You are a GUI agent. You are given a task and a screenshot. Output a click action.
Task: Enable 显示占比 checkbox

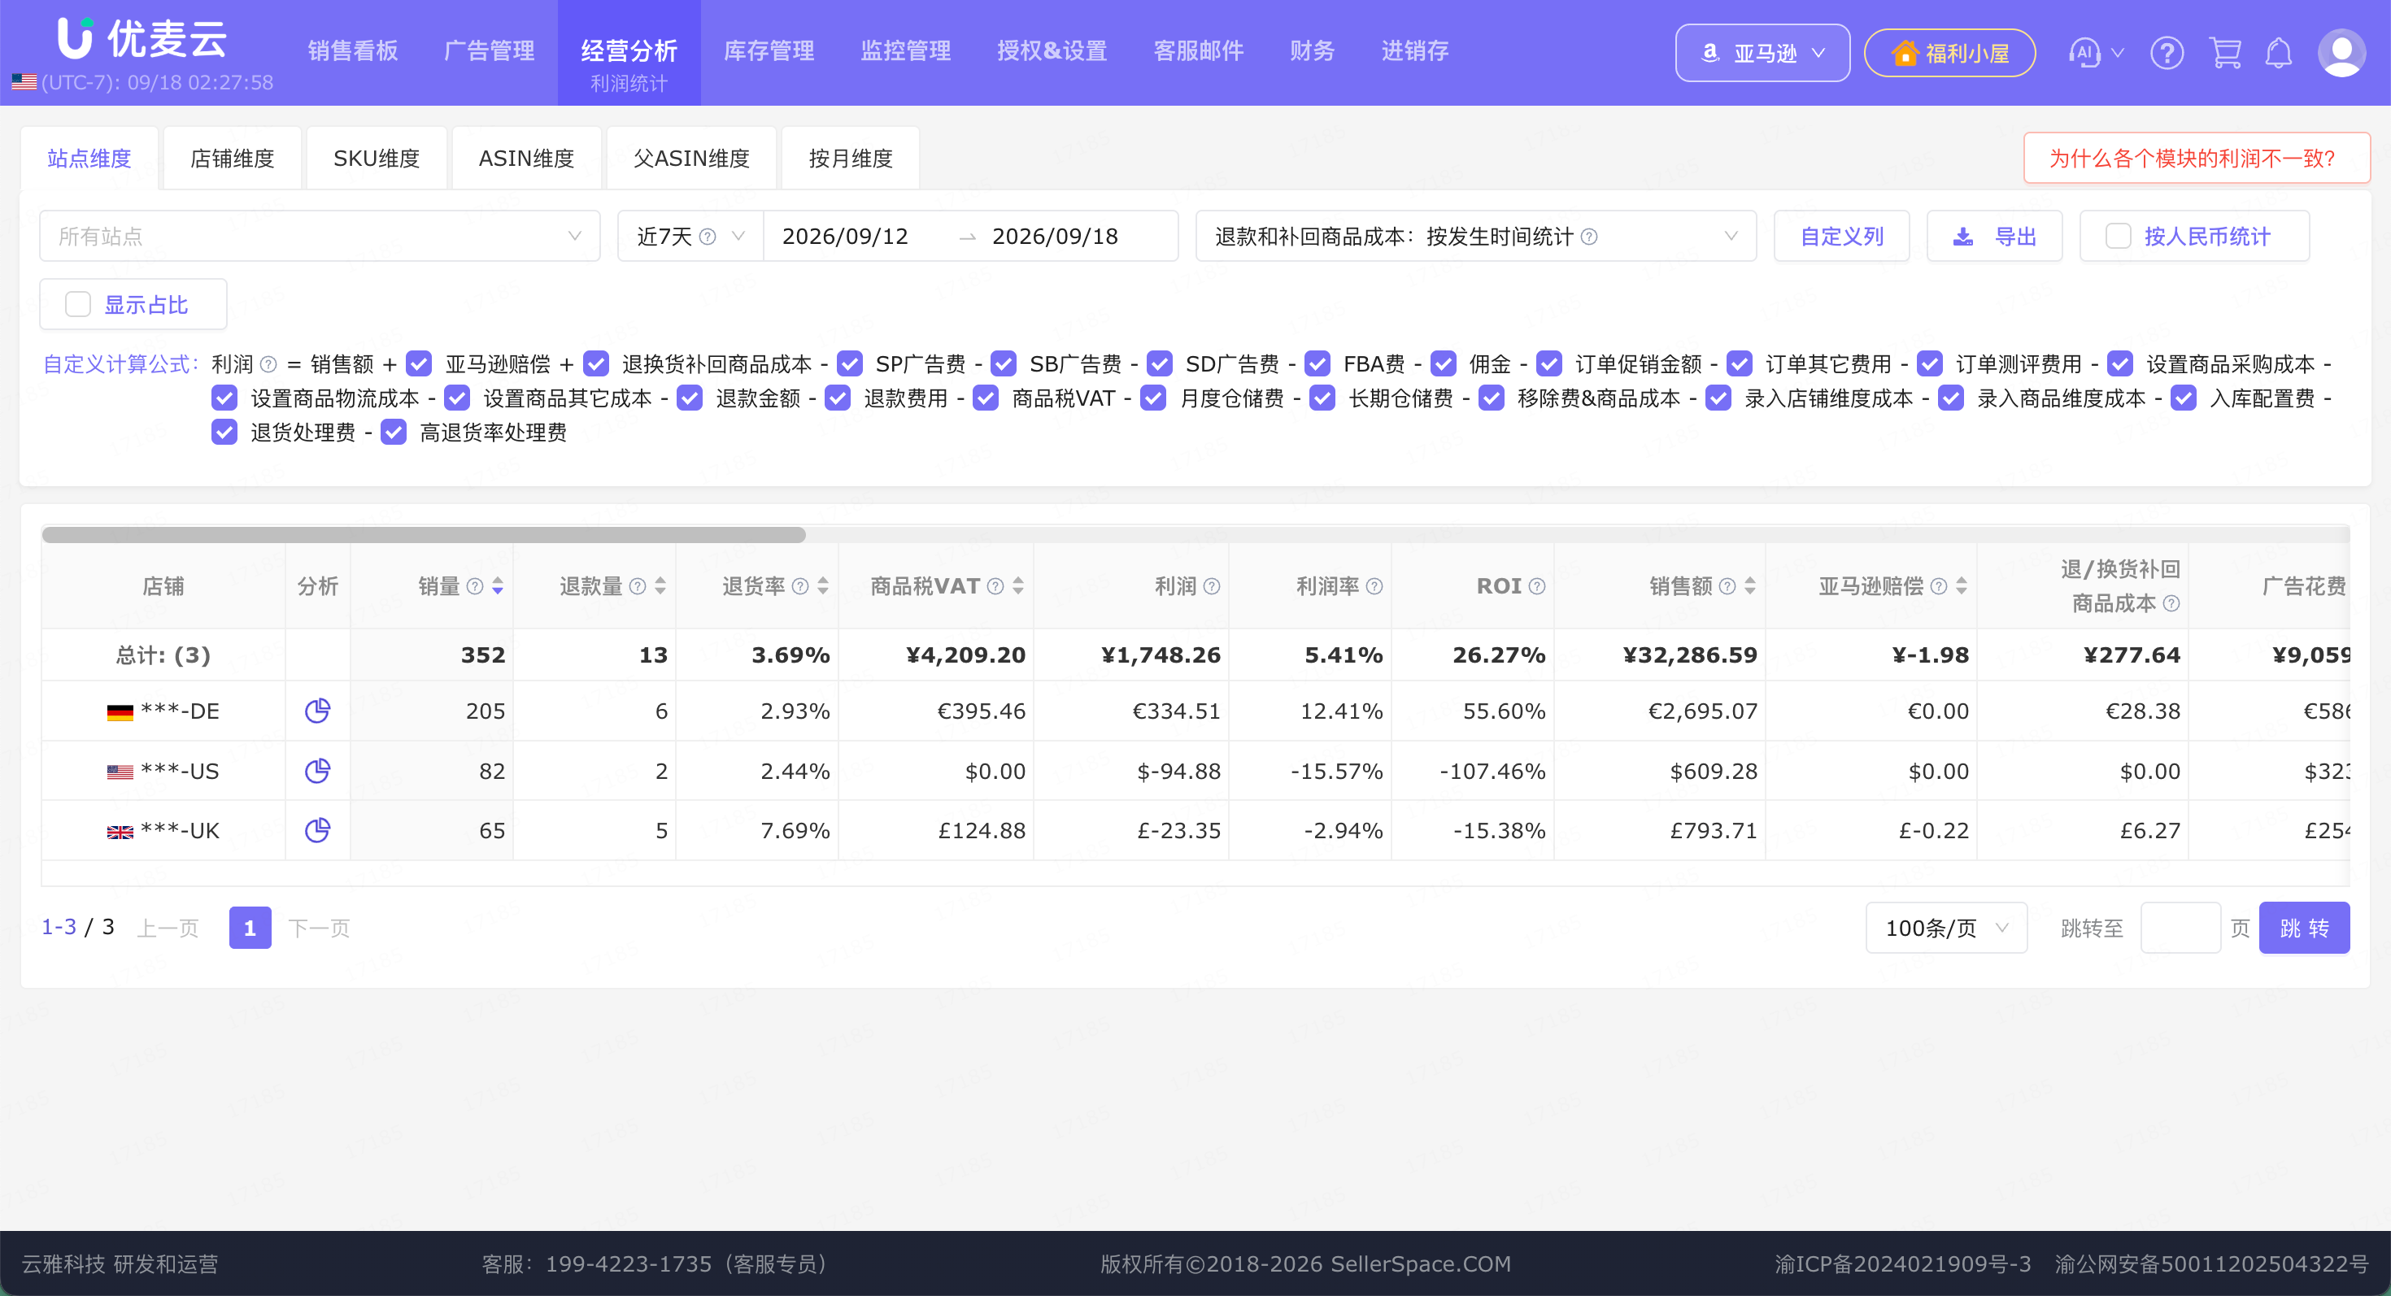[78, 304]
